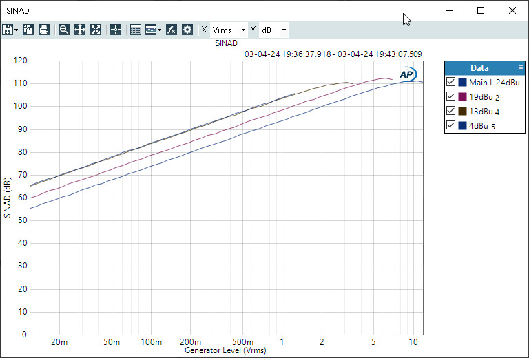Select the Main L 24dBu legend label
Image resolution: width=529 pixels, height=358 pixels.
pyautogui.click(x=495, y=82)
